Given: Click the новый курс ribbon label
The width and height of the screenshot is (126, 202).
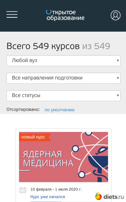Looking at the screenshot, I should [x=33, y=137].
